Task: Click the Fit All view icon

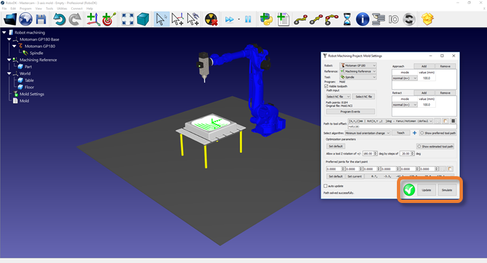Action: [x=127, y=20]
